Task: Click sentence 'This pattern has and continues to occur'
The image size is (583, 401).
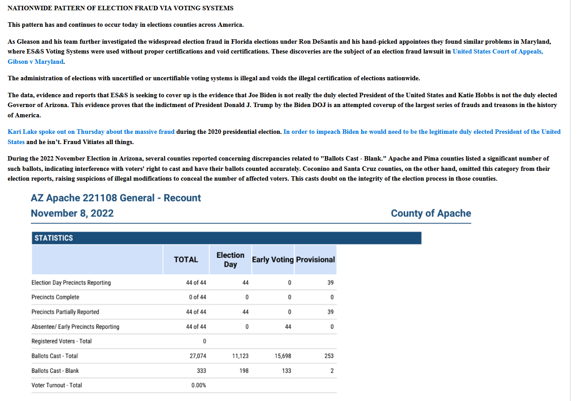Action: 126,25
